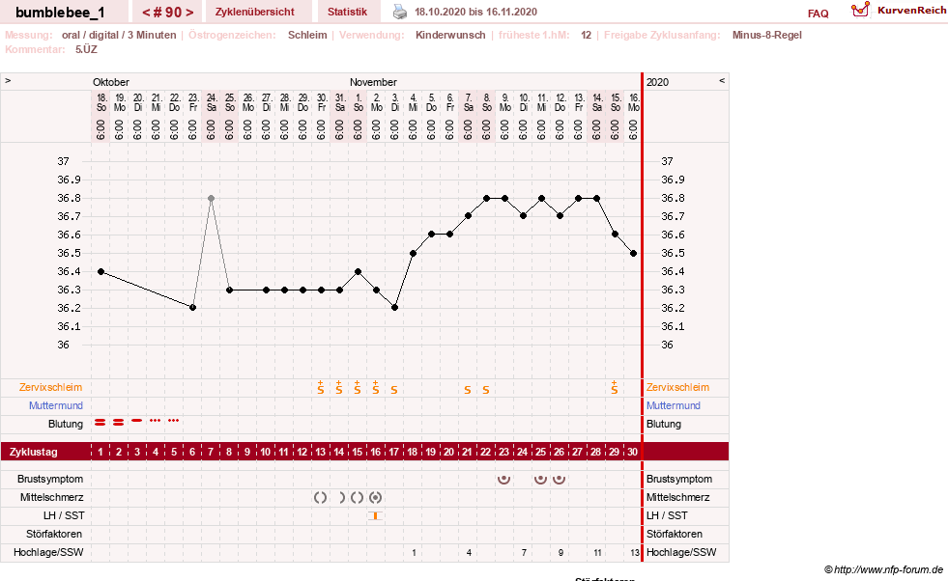Click the 24. Sa date column header

pyautogui.click(x=211, y=117)
